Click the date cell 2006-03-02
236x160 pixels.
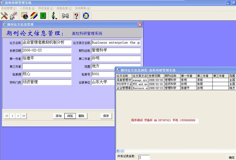point(156,80)
